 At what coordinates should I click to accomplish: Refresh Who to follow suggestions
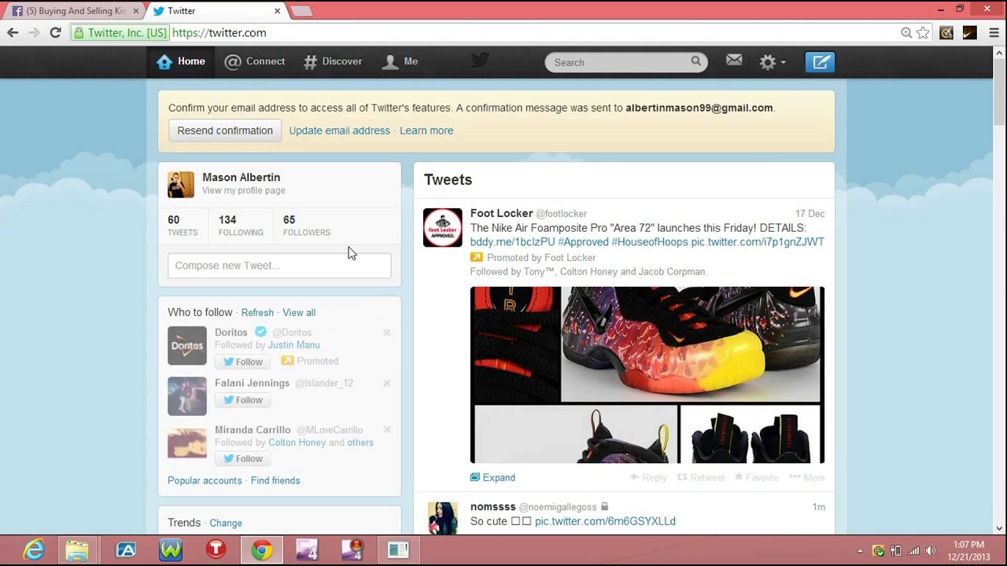coord(257,313)
